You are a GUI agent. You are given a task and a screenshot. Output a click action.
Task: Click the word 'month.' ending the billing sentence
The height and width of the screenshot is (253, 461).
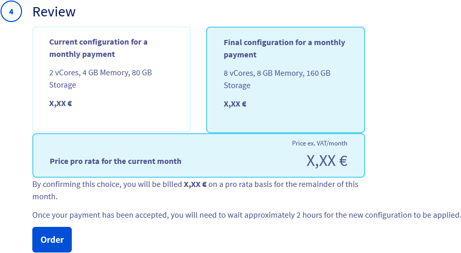pos(45,197)
